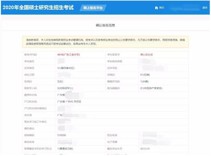
Task: Select the 01(汉族) ethnicity value
Action: (145, 75)
